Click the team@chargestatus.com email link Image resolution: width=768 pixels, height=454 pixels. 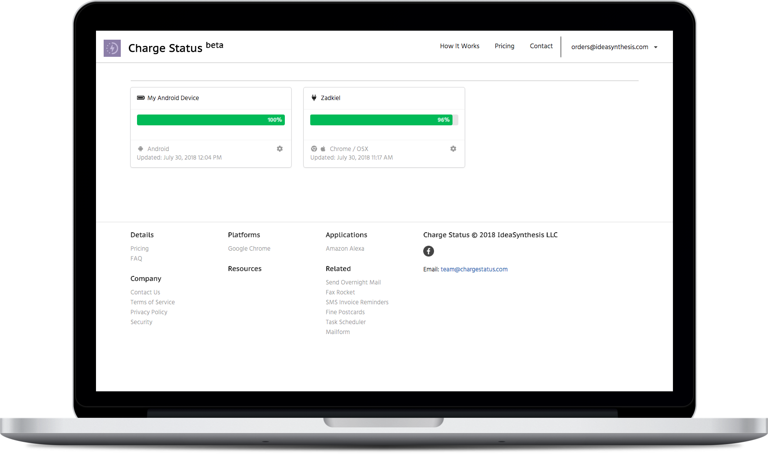[474, 269]
